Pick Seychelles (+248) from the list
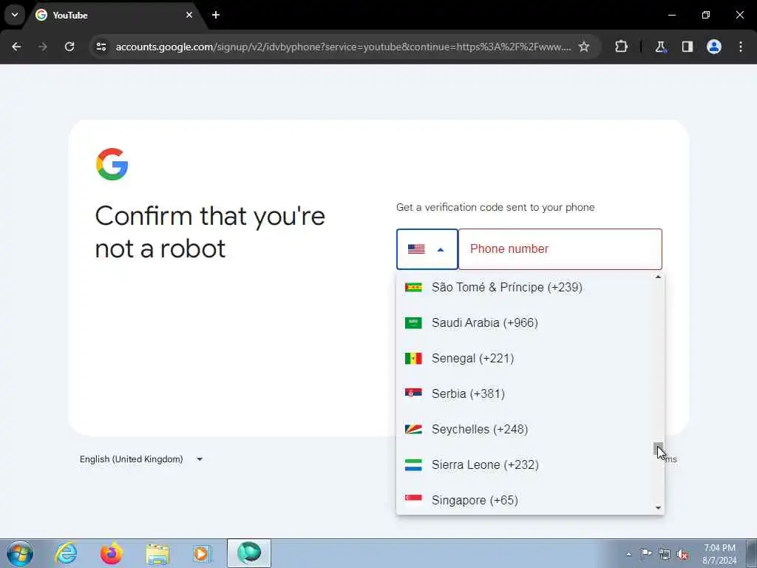 click(x=526, y=430)
